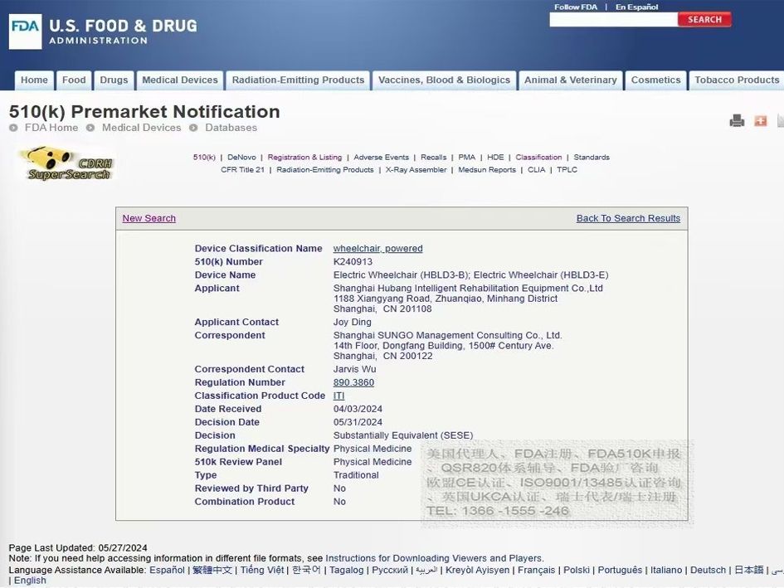Viewport: 784px width, 588px height.
Task: Open the CDRH SuperSearch binoculars logo
Action: click(x=68, y=163)
